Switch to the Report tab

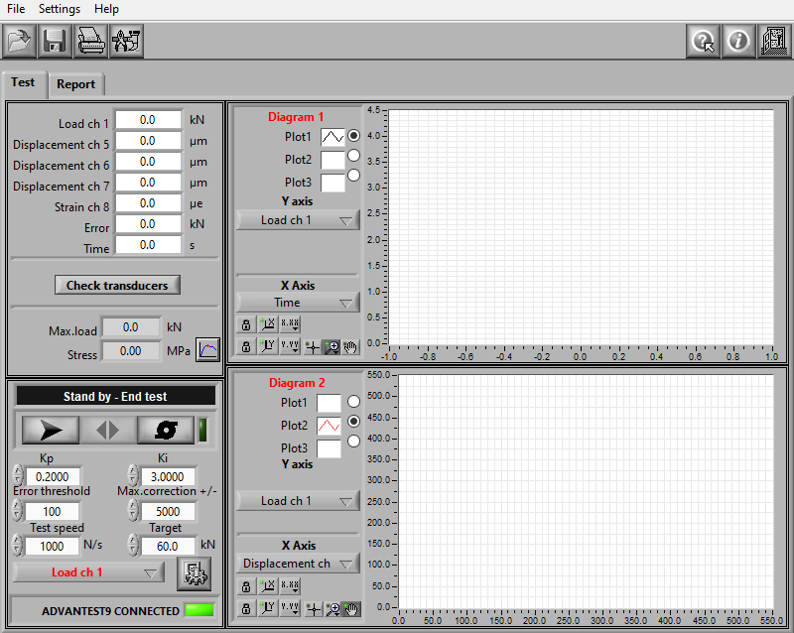[x=75, y=84]
